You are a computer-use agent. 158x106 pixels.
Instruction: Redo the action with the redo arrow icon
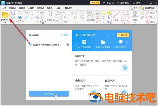coord(26,17)
